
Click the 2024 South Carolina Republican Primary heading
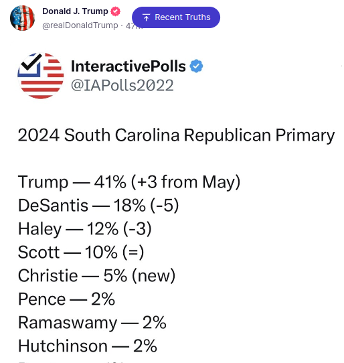(176, 135)
